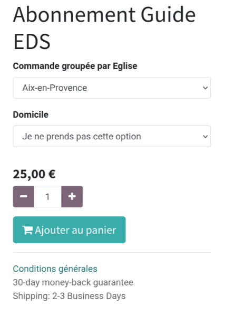Click the shopping cart icon
This screenshot has height=325, width=225.
27,230
